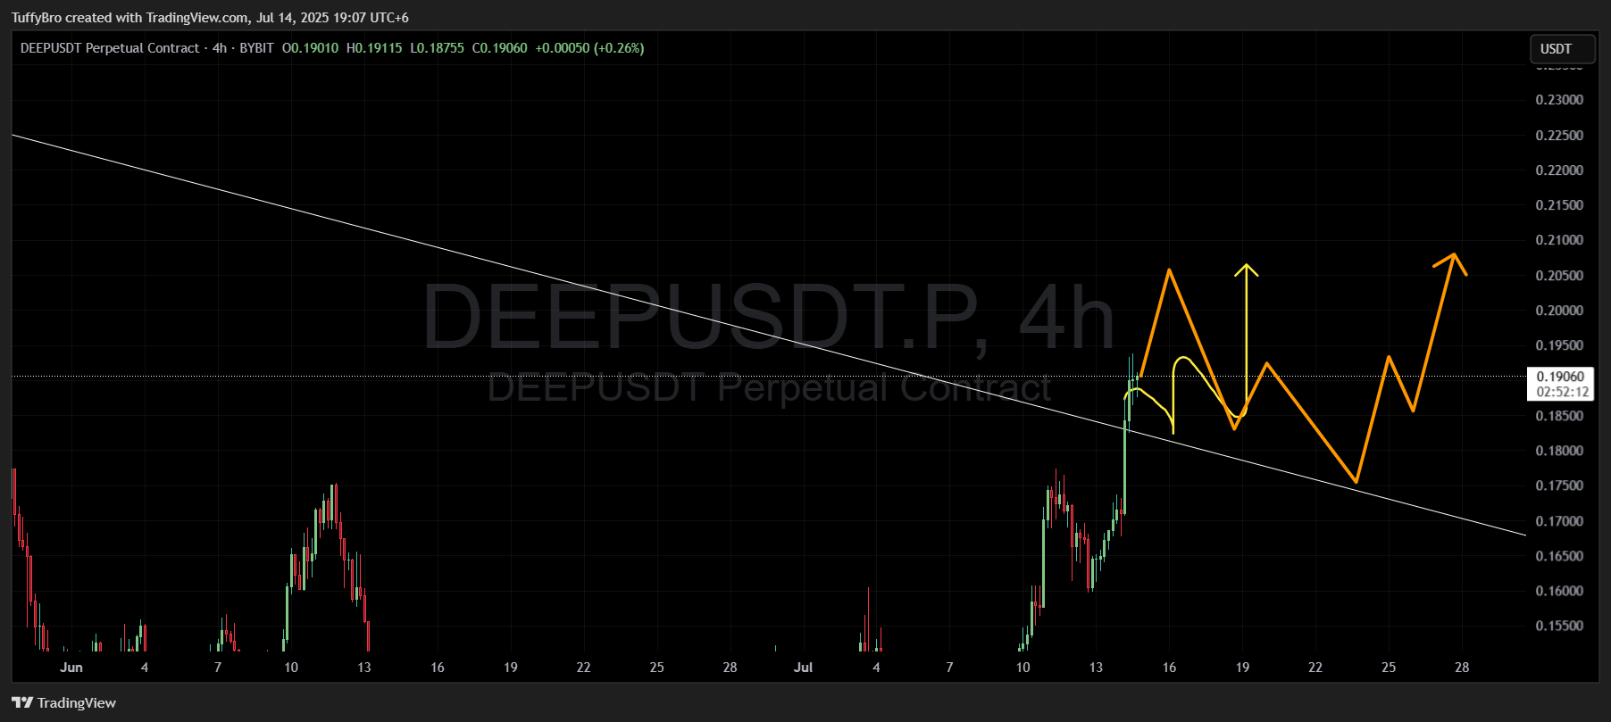Click the Jun month label on time axis
Image resolution: width=1611 pixels, height=722 pixels.
tap(71, 668)
